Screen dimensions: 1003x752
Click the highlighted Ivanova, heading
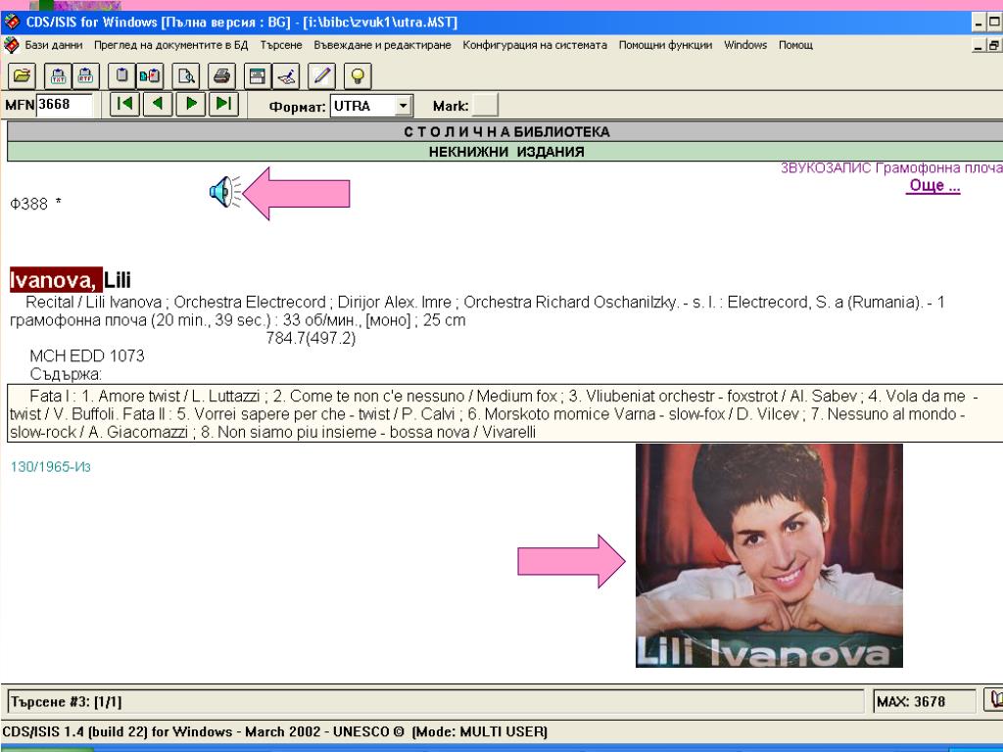pos(56,279)
